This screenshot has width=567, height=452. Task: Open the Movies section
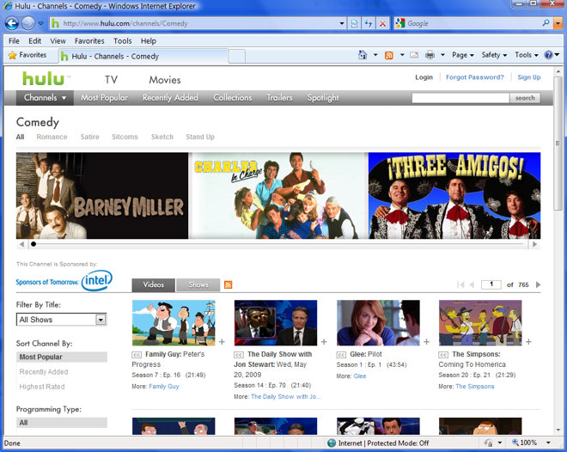coord(165,80)
